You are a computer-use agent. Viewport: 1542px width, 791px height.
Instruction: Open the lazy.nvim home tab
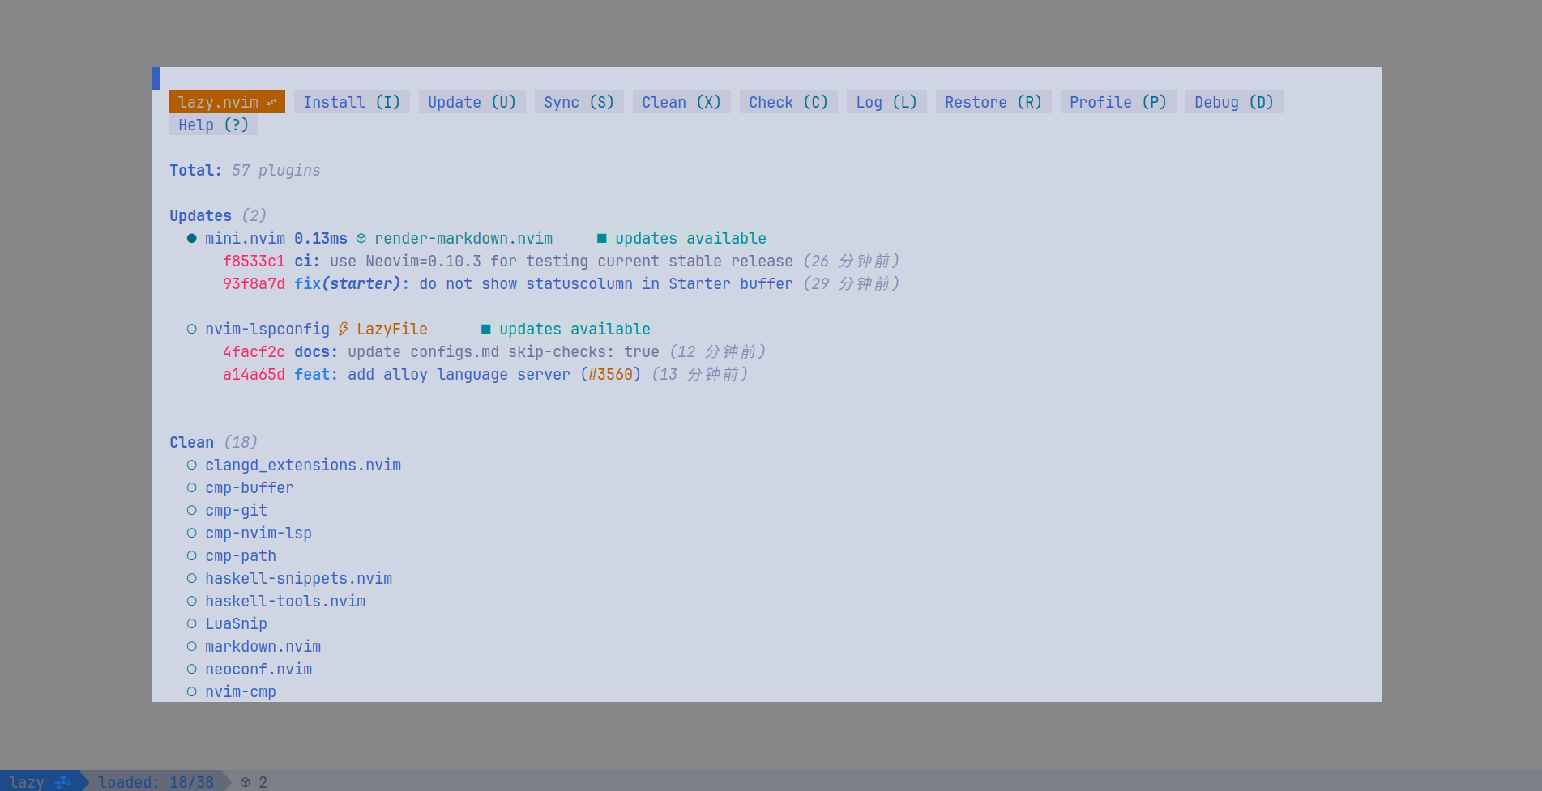click(x=227, y=102)
